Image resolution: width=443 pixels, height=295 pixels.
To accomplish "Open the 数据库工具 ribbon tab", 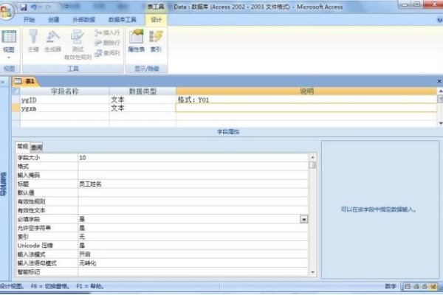I will (x=123, y=19).
